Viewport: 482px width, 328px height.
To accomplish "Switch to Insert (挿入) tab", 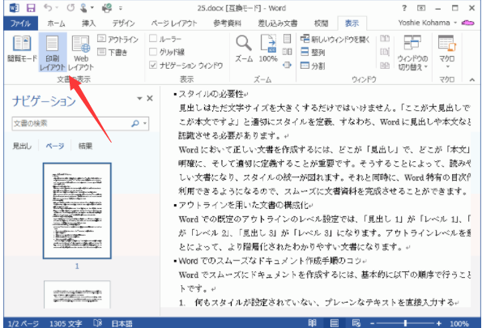I will pos(89,23).
